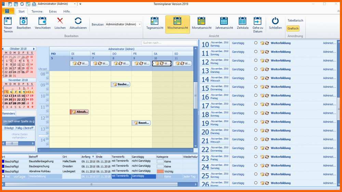Select the Baust... appointment on Friday
This screenshot has height=192, width=342.
(141, 123)
